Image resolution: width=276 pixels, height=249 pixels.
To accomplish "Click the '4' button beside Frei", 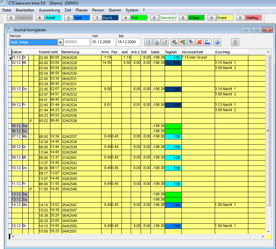I will pos(126,18).
